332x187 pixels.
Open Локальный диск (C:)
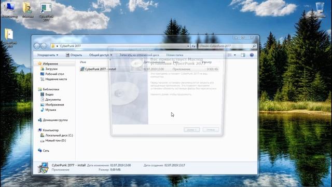click(59, 135)
